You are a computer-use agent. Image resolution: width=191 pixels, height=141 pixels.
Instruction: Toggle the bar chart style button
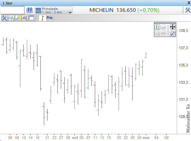click(x=157, y=27)
